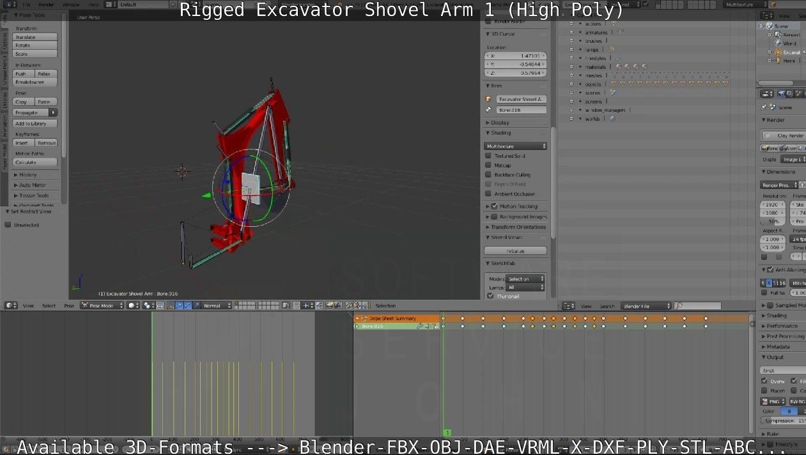Click the lamps data icon
Screen dimensions: 806x455
tap(611, 49)
